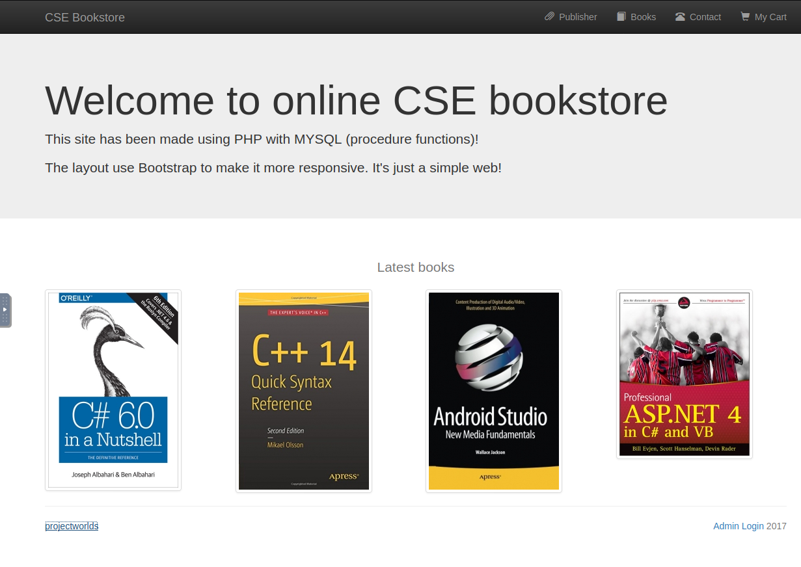This screenshot has height=567, width=801.
Task: Click the Latest books section title
Action: 415,267
